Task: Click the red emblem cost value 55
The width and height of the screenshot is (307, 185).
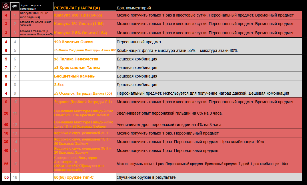Action: (x=6, y=177)
